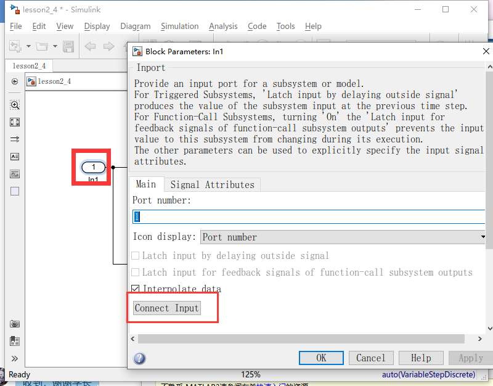Switch to the Signal Attributes tab
493x386 pixels.
pos(212,184)
